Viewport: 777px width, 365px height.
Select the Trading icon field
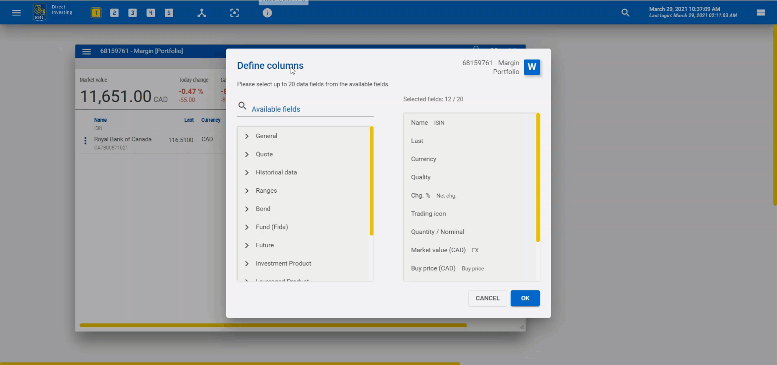tap(470, 213)
